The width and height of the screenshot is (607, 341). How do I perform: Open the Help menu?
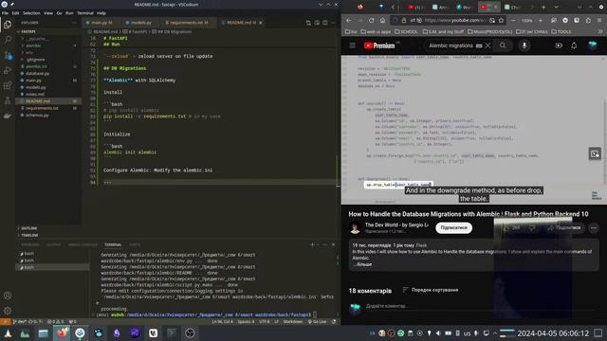pos(101,13)
